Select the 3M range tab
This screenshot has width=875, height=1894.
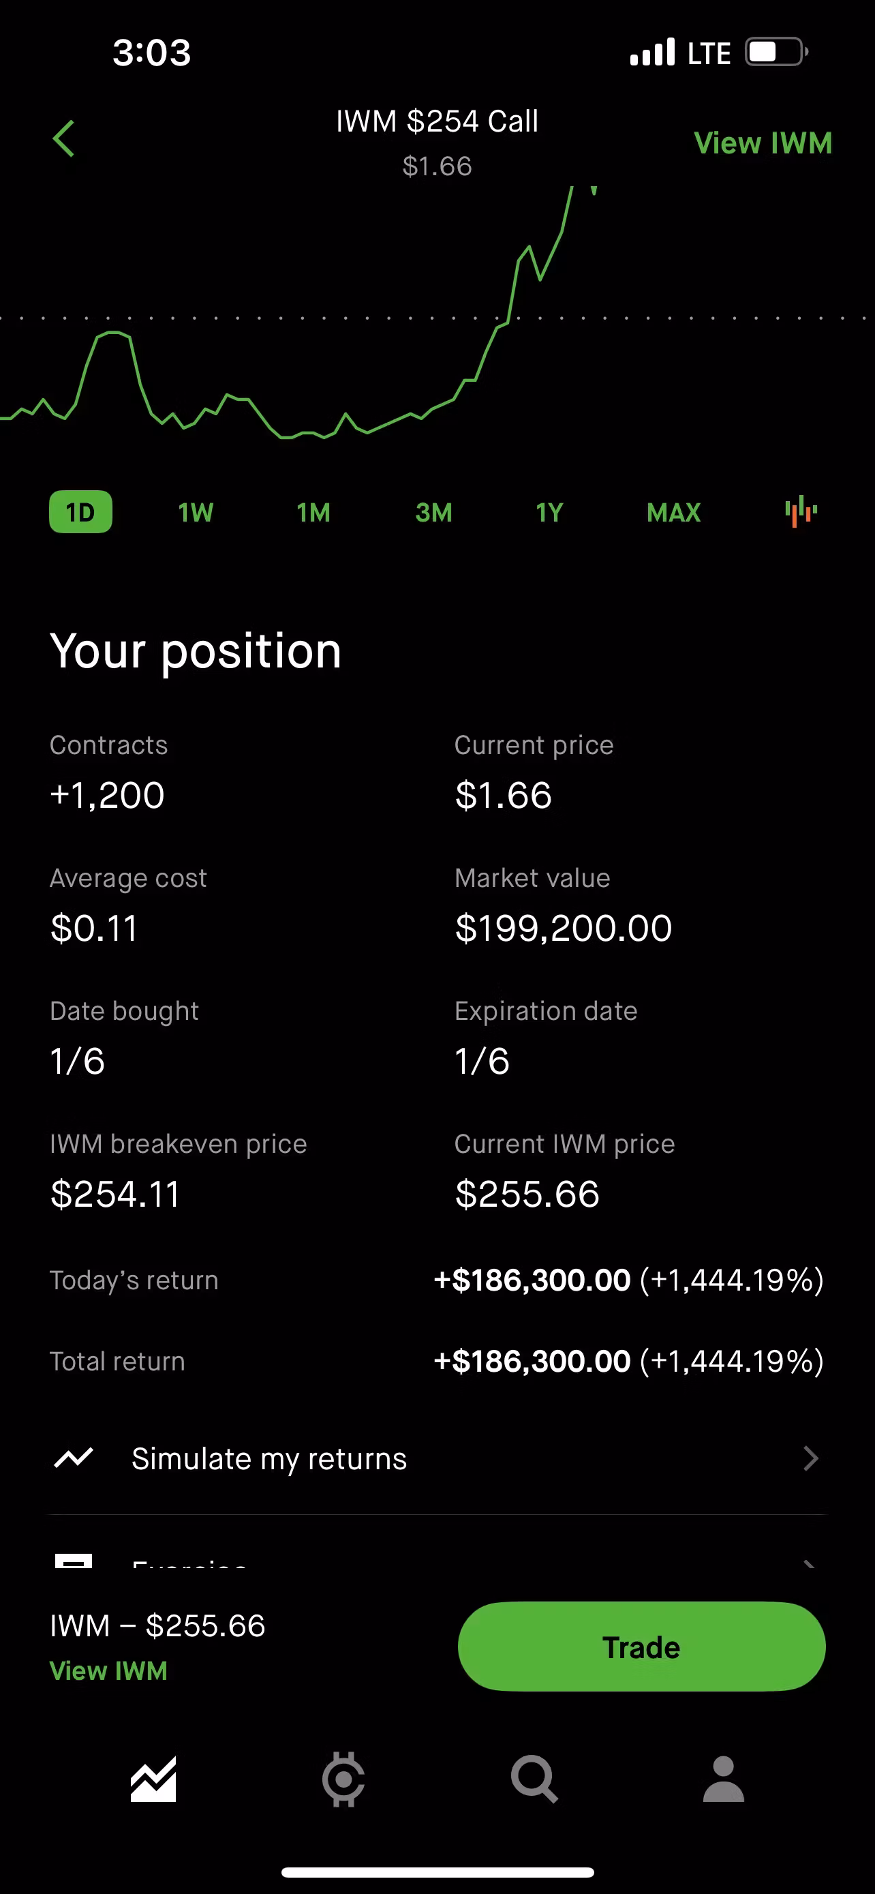click(433, 513)
